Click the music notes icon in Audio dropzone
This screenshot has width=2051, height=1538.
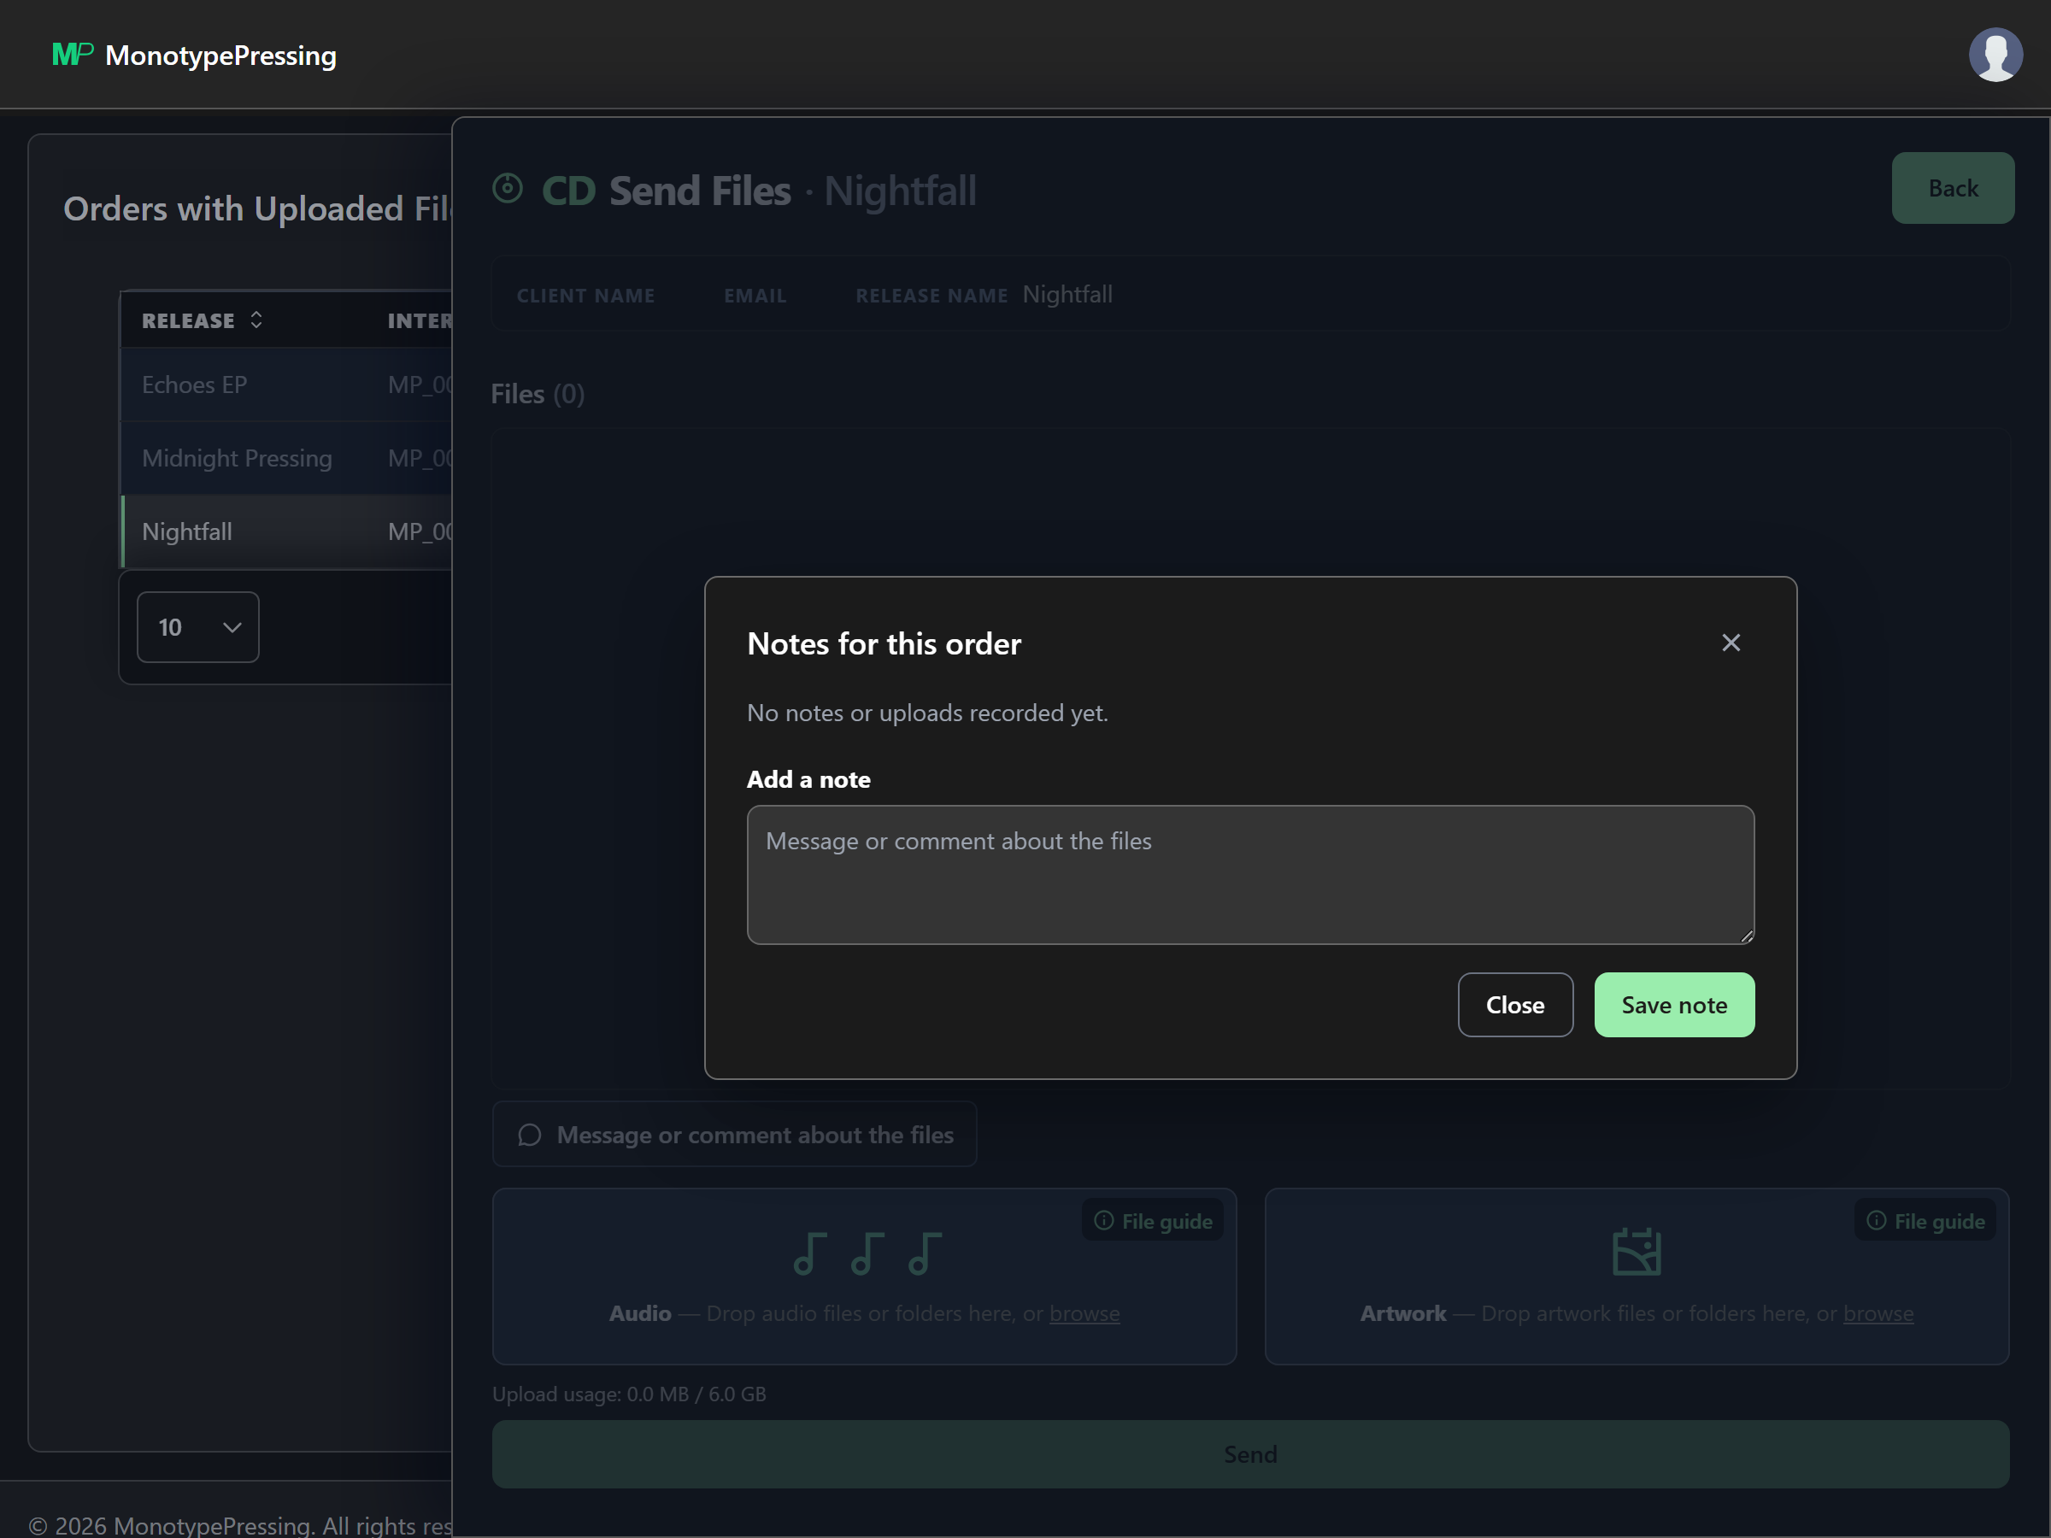click(867, 1253)
